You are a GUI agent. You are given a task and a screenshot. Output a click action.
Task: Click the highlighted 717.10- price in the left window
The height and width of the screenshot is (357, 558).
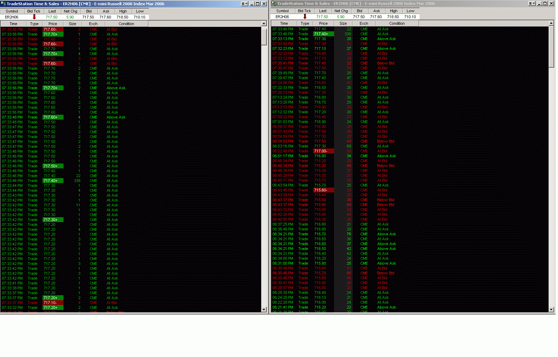[53, 303]
